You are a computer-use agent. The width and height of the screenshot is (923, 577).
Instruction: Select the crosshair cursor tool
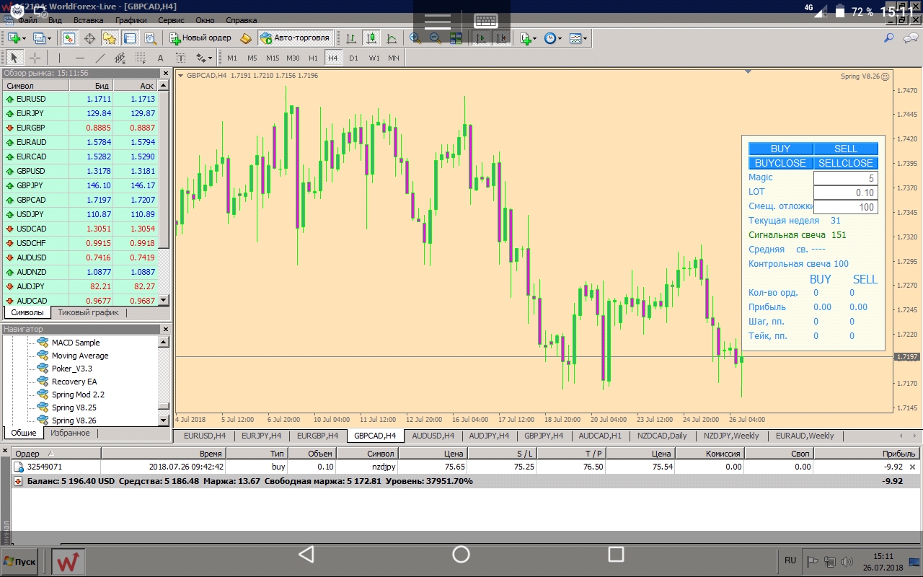pos(34,58)
